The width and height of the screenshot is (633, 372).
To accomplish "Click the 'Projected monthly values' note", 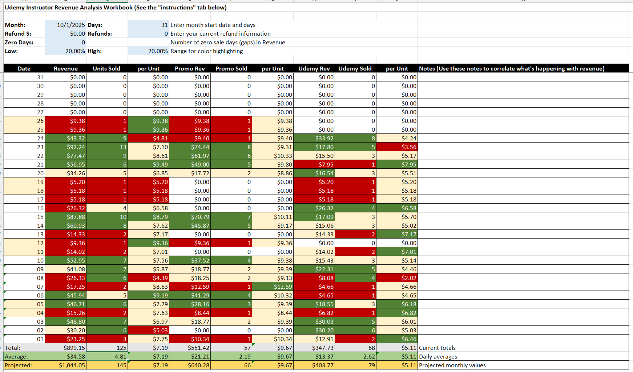I will tap(452, 365).
